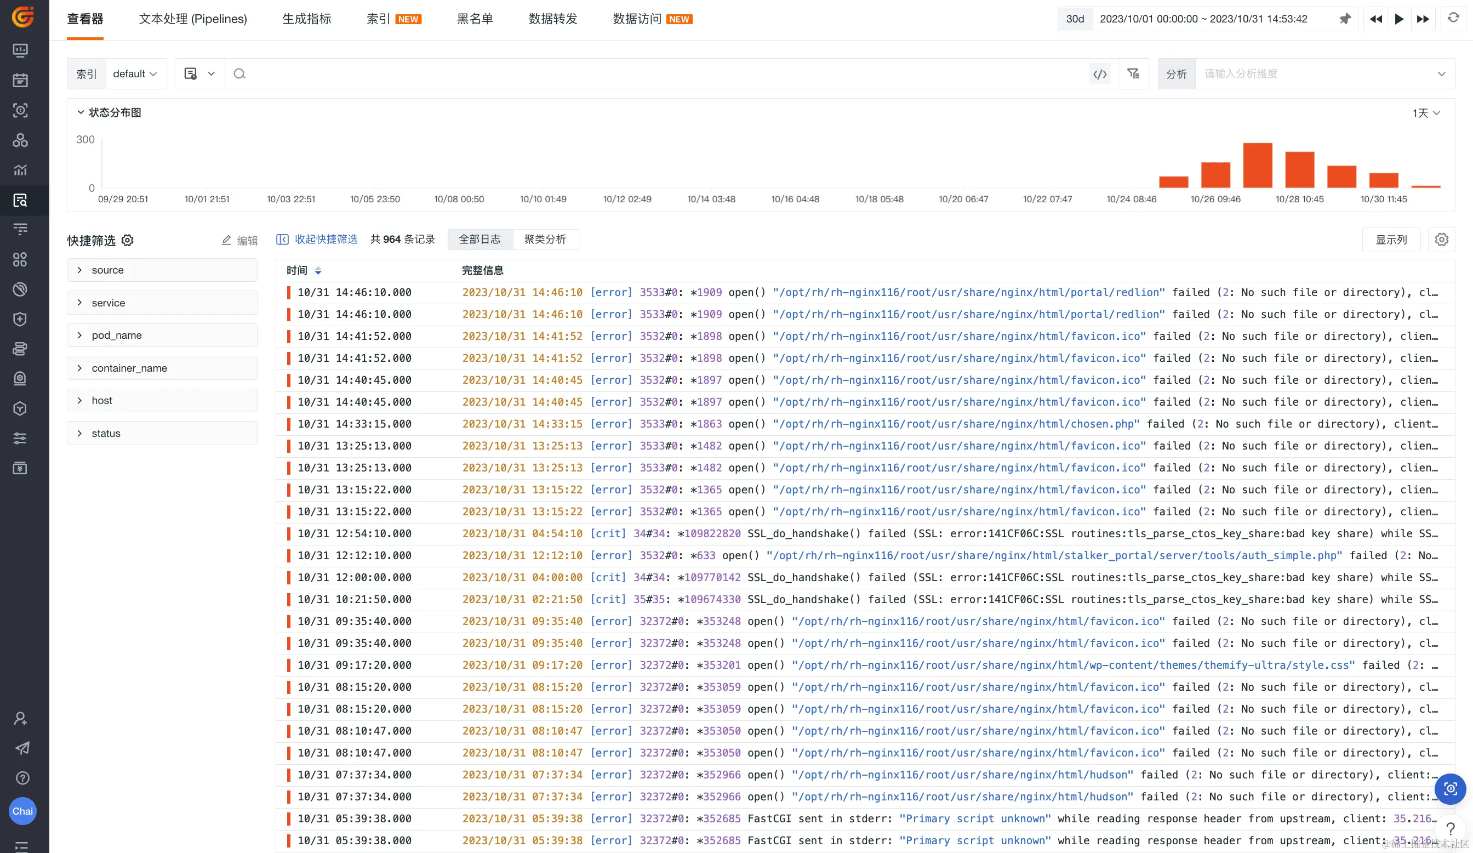This screenshot has width=1473, height=853.
Task: Open the quick filter settings gear
Action: pyautogui.click(x=128, y=240)
